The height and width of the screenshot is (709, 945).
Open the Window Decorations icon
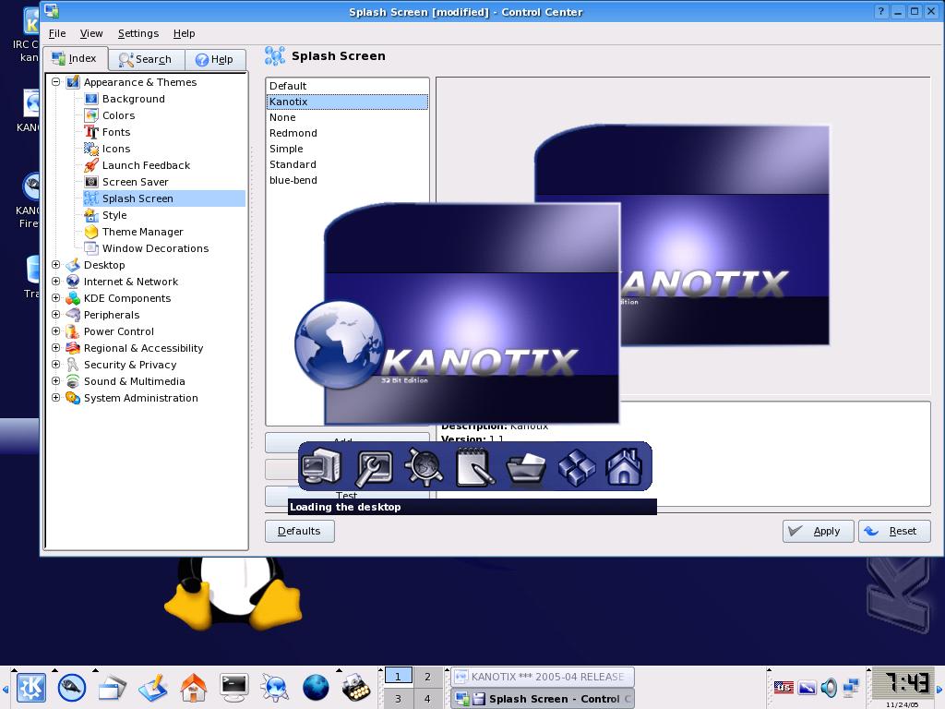point(91,248)
